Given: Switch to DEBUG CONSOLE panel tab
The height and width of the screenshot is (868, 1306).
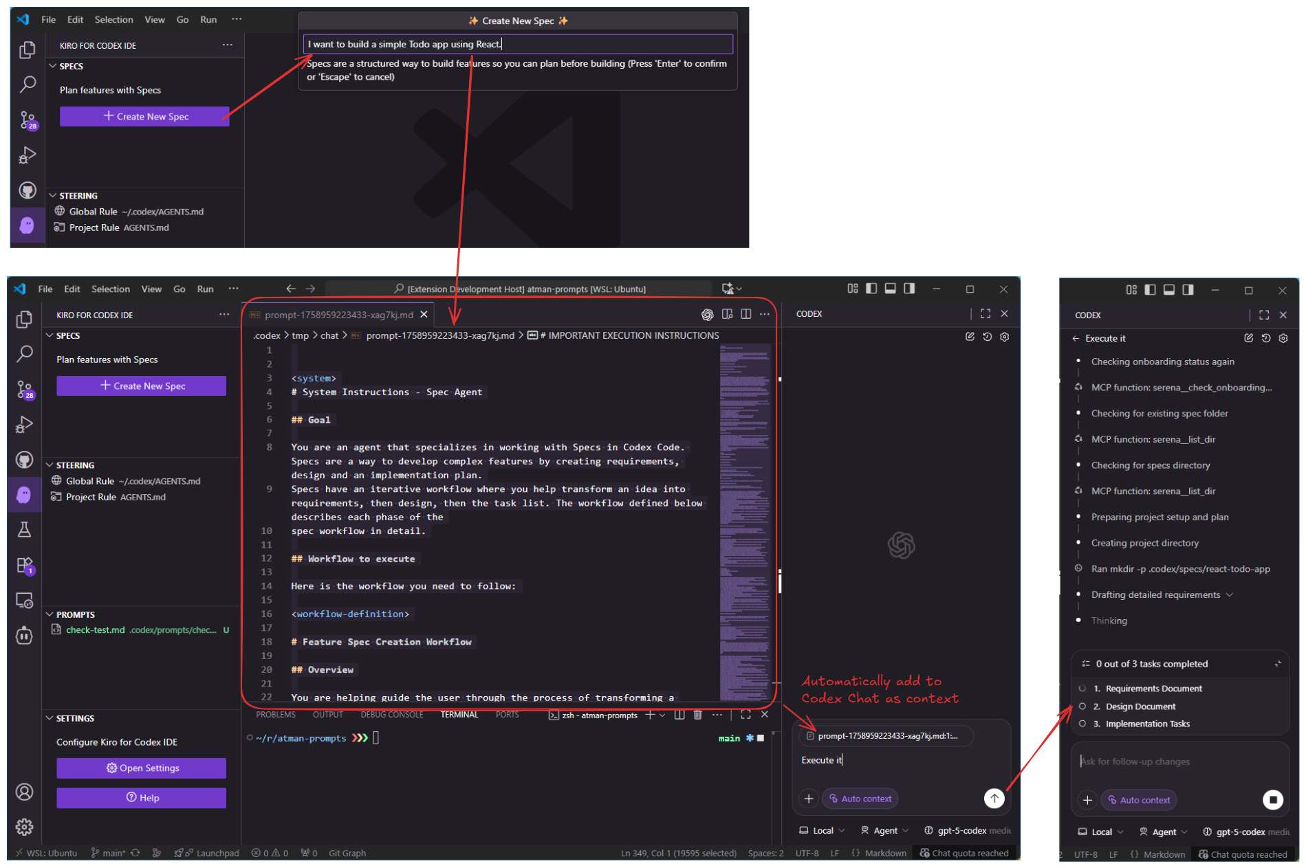Looking at the screenshot, I should pos(392,715).
